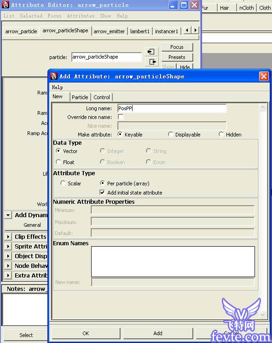This screenshot has width=272, height=343.
Task: Open the List menu in Attribute Editor
Action: [x=9, y=16]
